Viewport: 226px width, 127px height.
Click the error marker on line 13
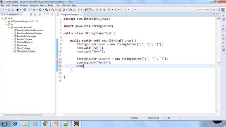tap(57, 62)
